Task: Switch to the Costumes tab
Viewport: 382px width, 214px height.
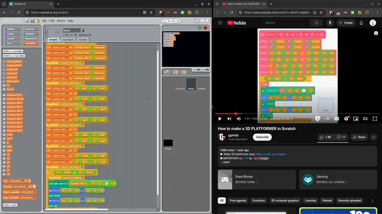Action: [68, 40]
